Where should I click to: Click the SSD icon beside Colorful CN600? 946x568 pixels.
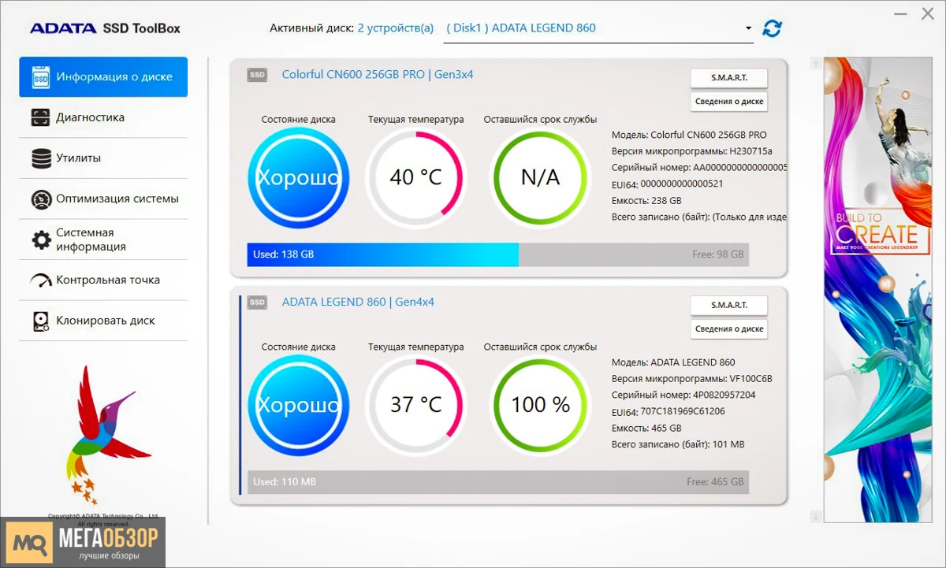pyautogui.click(x=257, y=75)
